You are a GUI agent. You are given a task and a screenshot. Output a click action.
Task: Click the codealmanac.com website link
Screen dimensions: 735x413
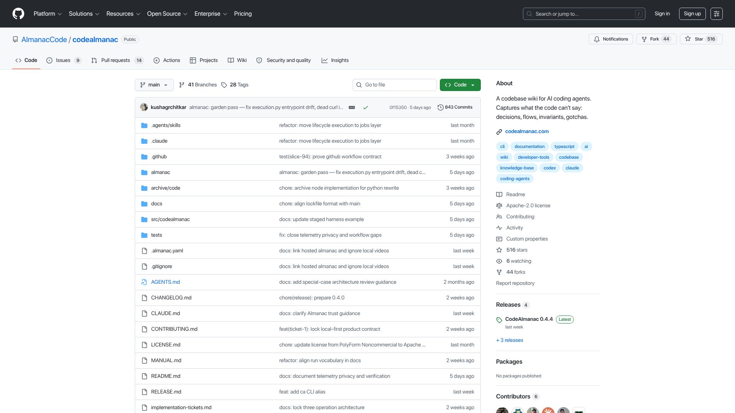click(x=527, y=132)
